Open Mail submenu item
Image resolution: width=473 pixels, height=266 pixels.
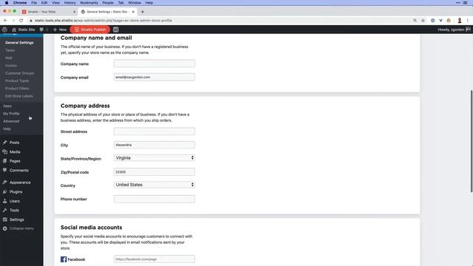[8, 58]
